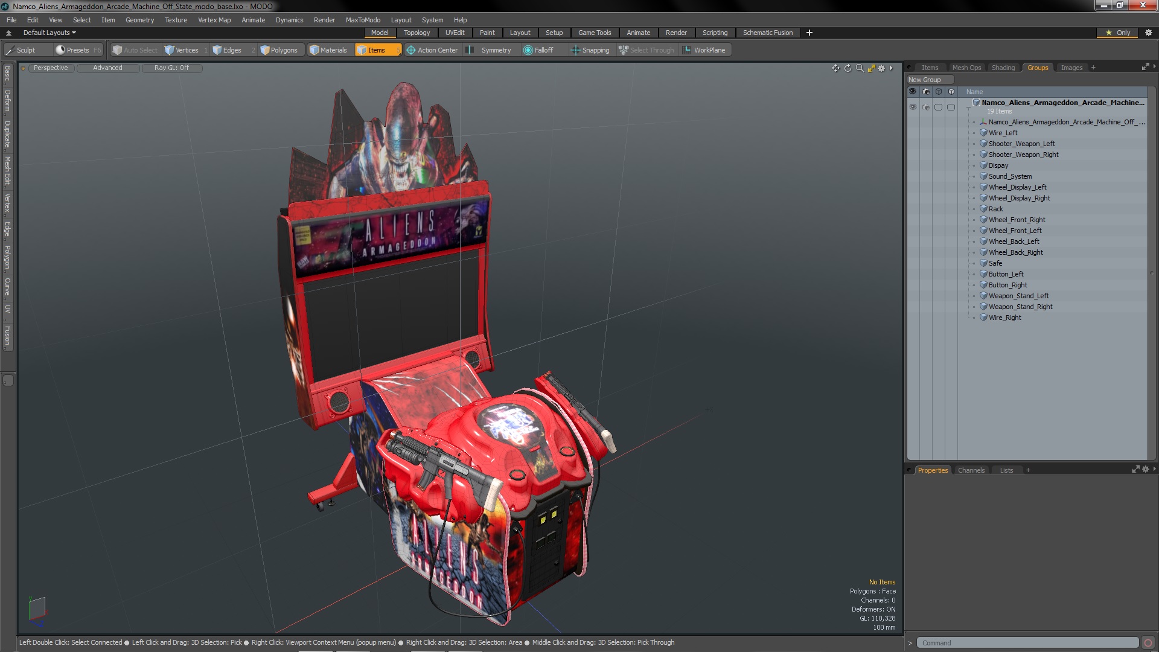Click the render camera column header
This screenshot has width=1159, height=652.
926,92
